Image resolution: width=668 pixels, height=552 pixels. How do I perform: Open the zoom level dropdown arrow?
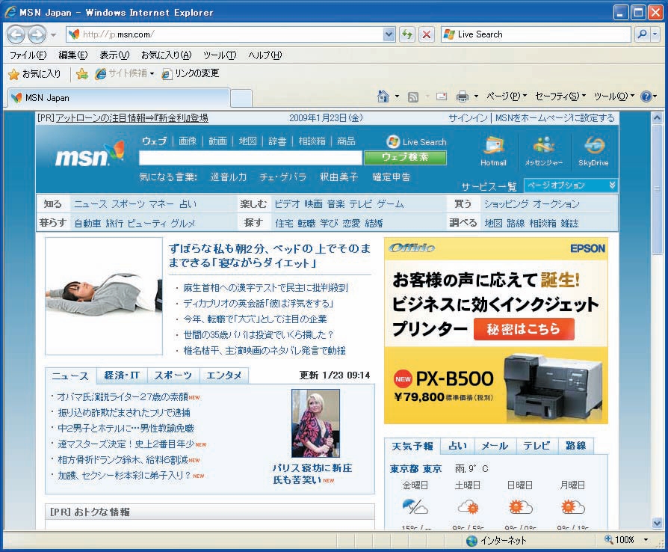click(x=646, y=540)
